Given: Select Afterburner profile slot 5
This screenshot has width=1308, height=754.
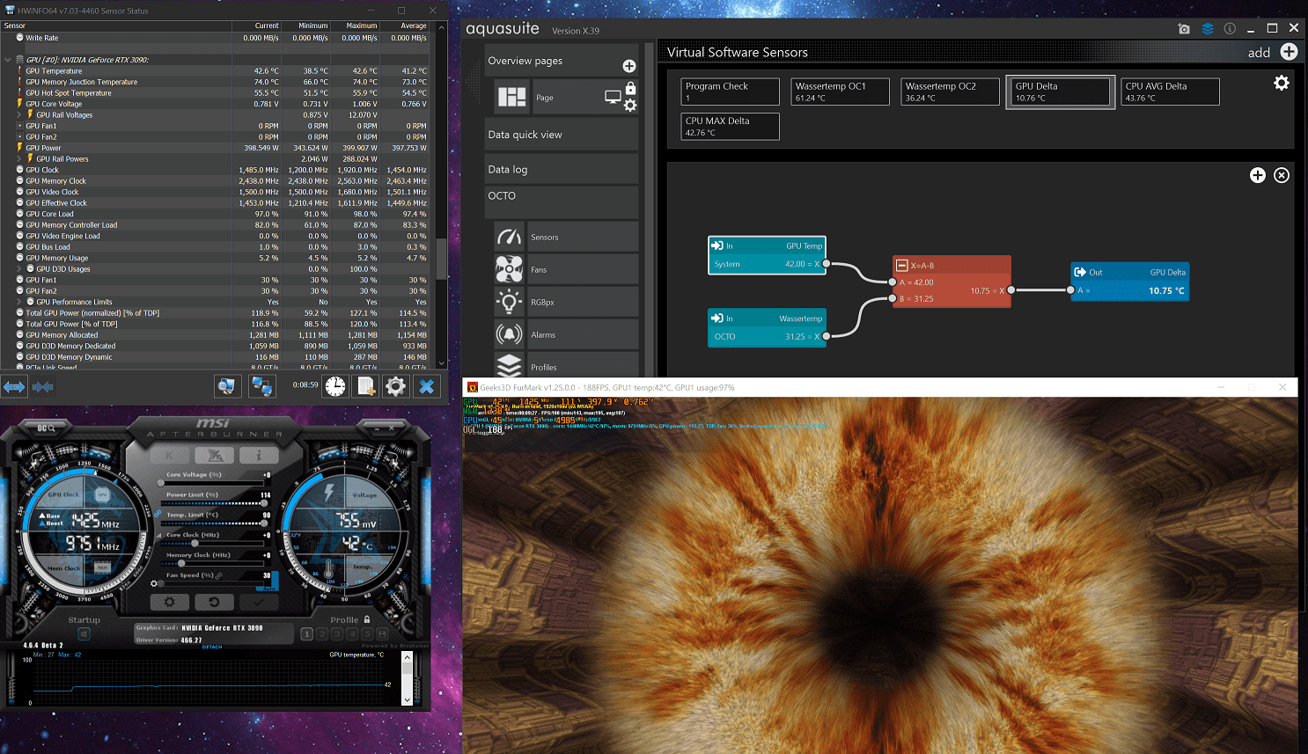Looking at the screenshot, I should tap(367, 633).
